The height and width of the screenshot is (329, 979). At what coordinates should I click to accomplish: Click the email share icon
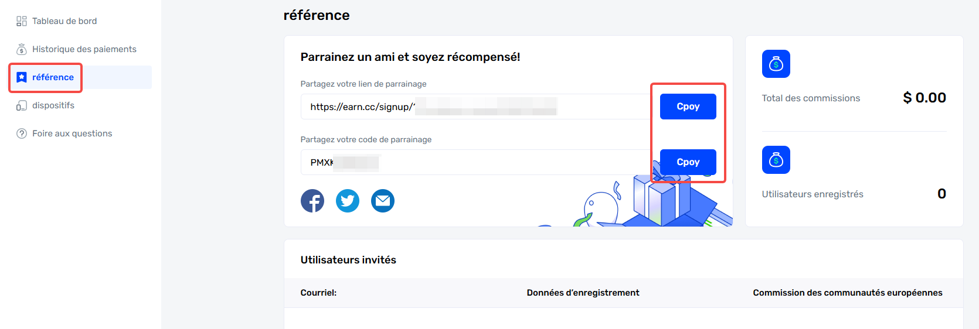383,201
